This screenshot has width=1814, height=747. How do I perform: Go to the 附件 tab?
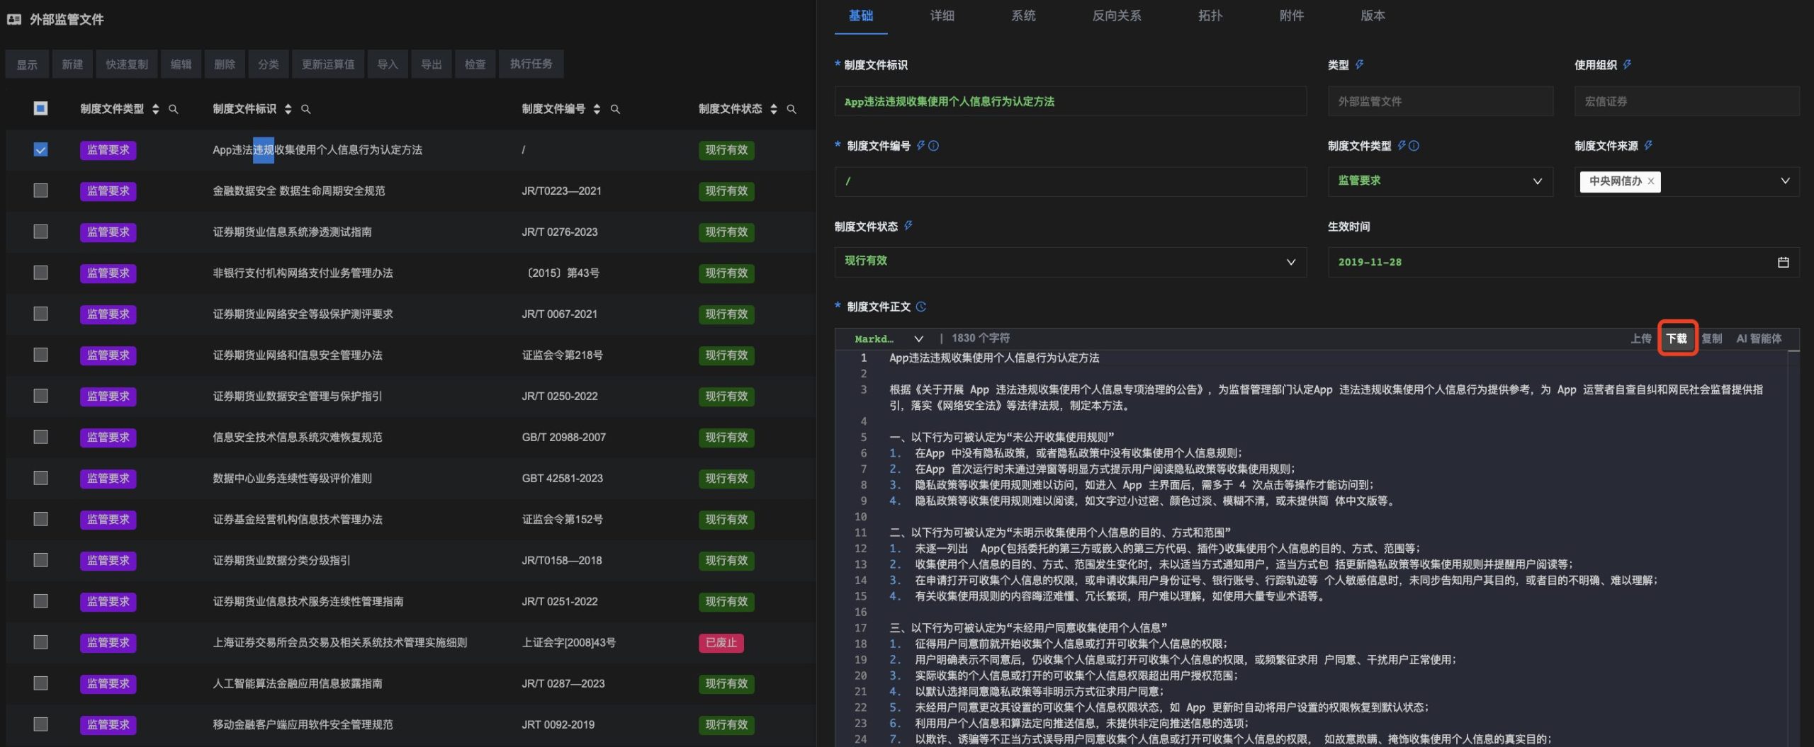(1292, 16)
